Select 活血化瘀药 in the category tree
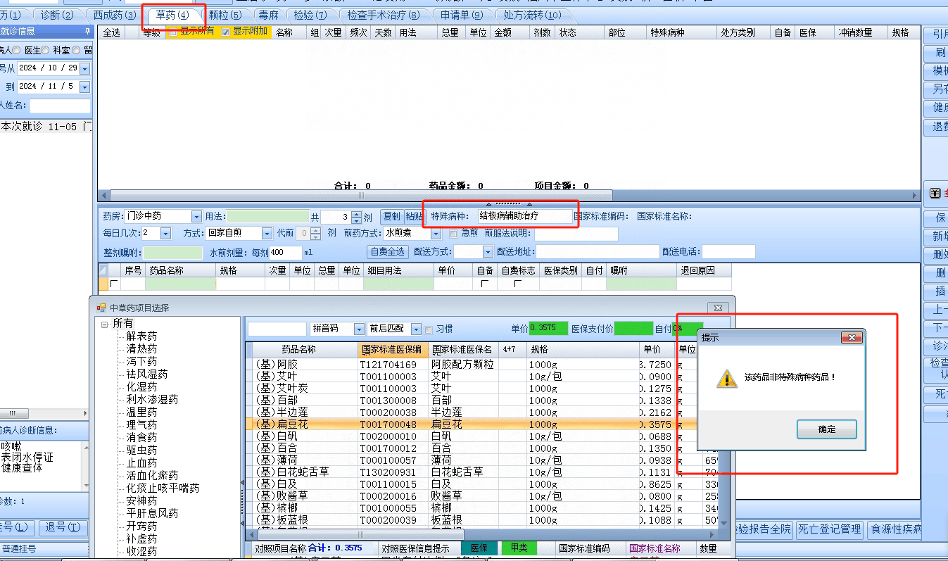Viewport: 948px width, 561px height. pos(152,476)
